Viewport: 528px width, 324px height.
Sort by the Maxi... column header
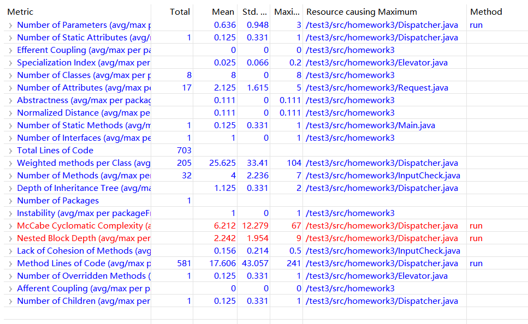[x=287, y=12]
